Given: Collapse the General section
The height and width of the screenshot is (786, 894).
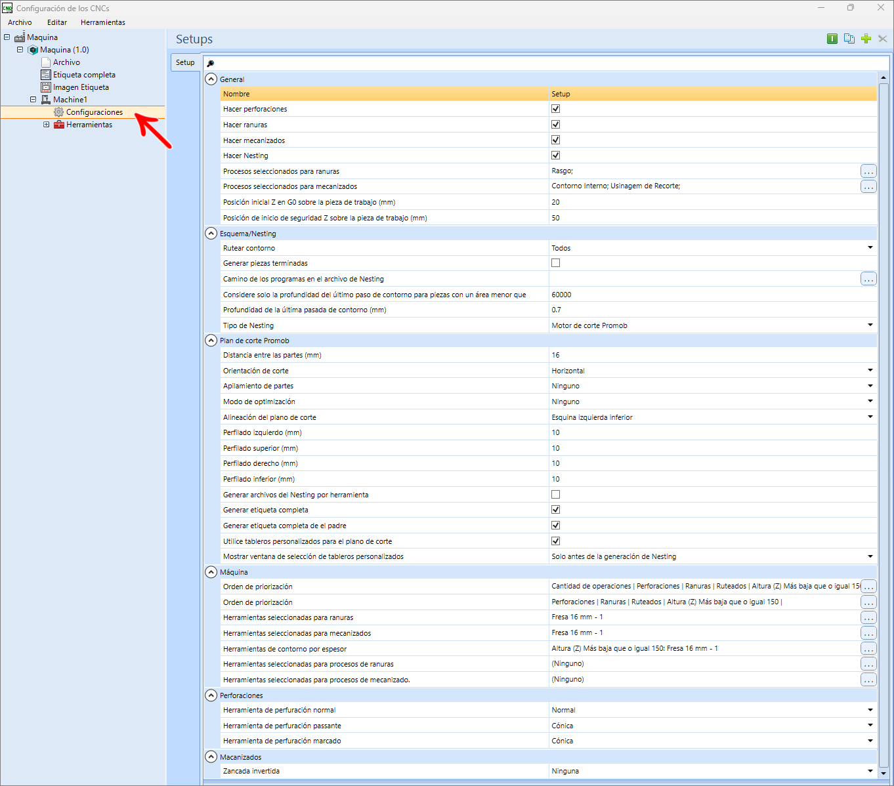Looking at the screenshot, I should (x=211, y=79).
